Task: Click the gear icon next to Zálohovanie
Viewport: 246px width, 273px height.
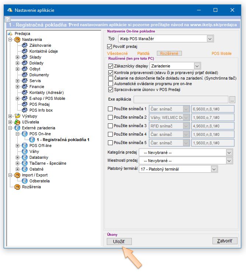Action: 25,45
